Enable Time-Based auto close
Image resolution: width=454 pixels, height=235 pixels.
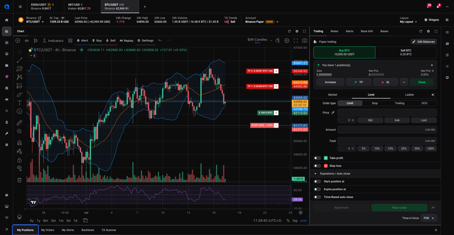(x=317, y=197)
